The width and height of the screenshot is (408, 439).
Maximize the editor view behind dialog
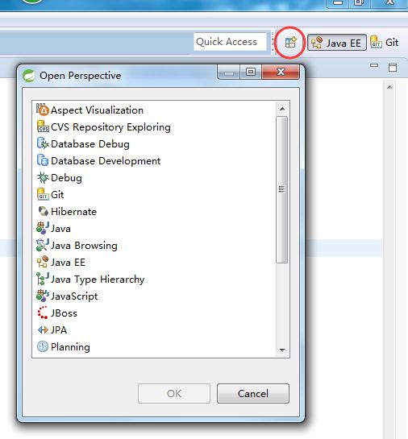click(x=393, y=68)
